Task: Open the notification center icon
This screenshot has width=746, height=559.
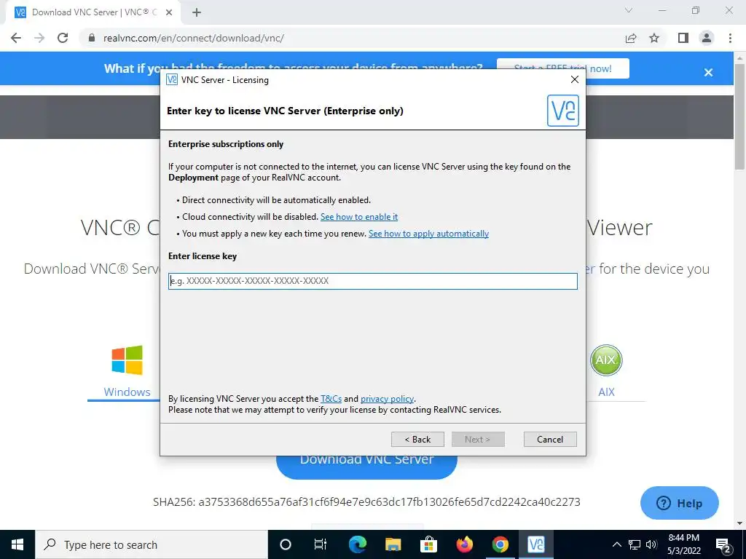Action: point(723,545)
